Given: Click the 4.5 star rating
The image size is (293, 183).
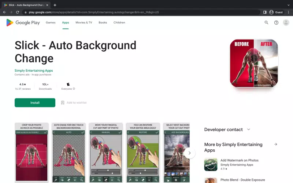Looking at the screenshot, I should click(23, 85).
